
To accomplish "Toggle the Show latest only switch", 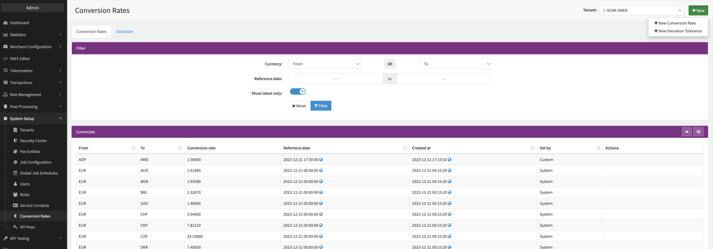I will [x=298, y=92].
